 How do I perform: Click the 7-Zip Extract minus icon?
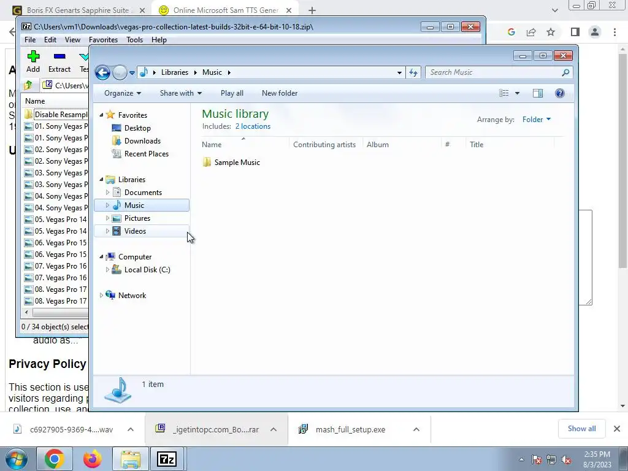point(59,56)
